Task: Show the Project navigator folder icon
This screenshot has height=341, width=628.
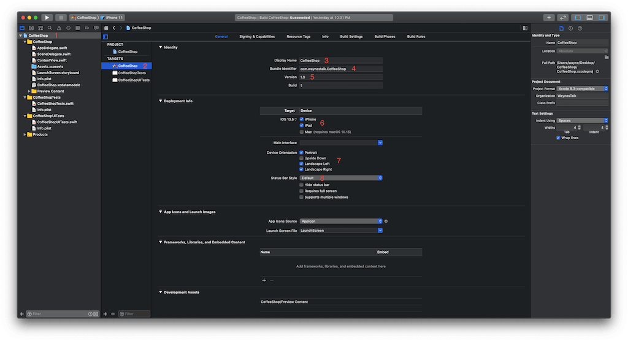Action: 22,28
